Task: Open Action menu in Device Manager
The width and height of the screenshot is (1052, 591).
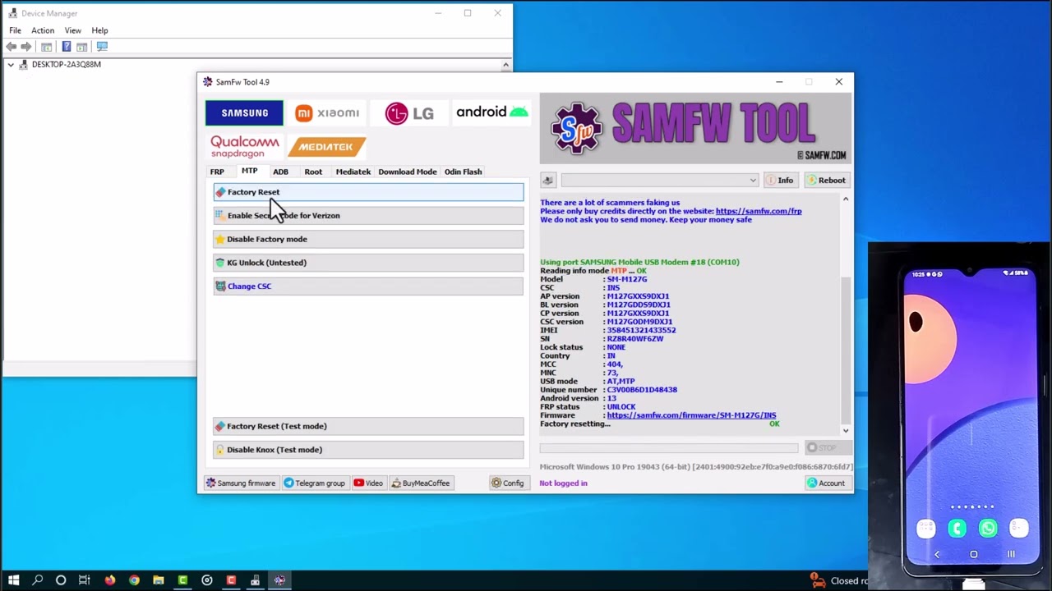Action: 43,30
